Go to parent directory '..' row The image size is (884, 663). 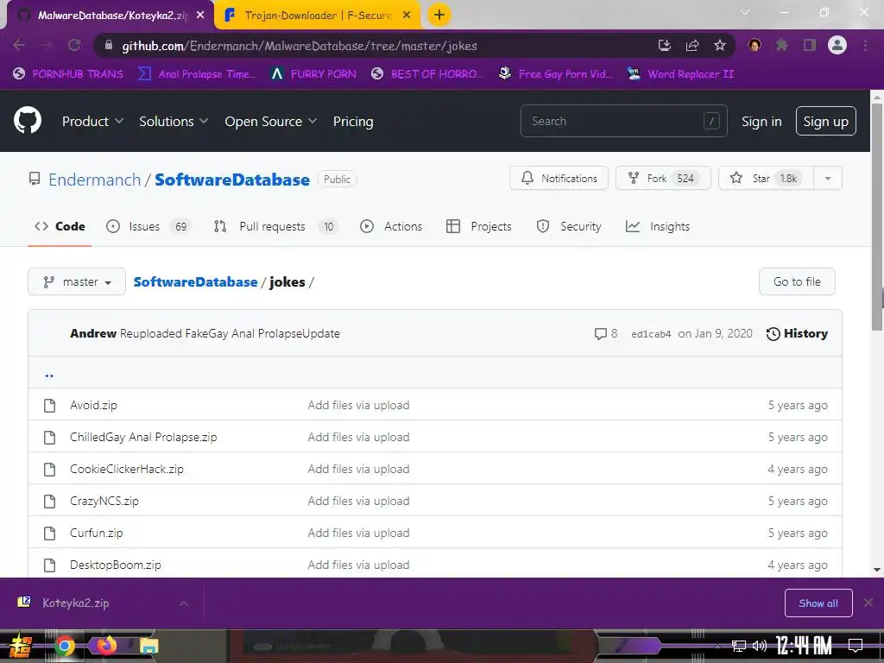(435, 373)
